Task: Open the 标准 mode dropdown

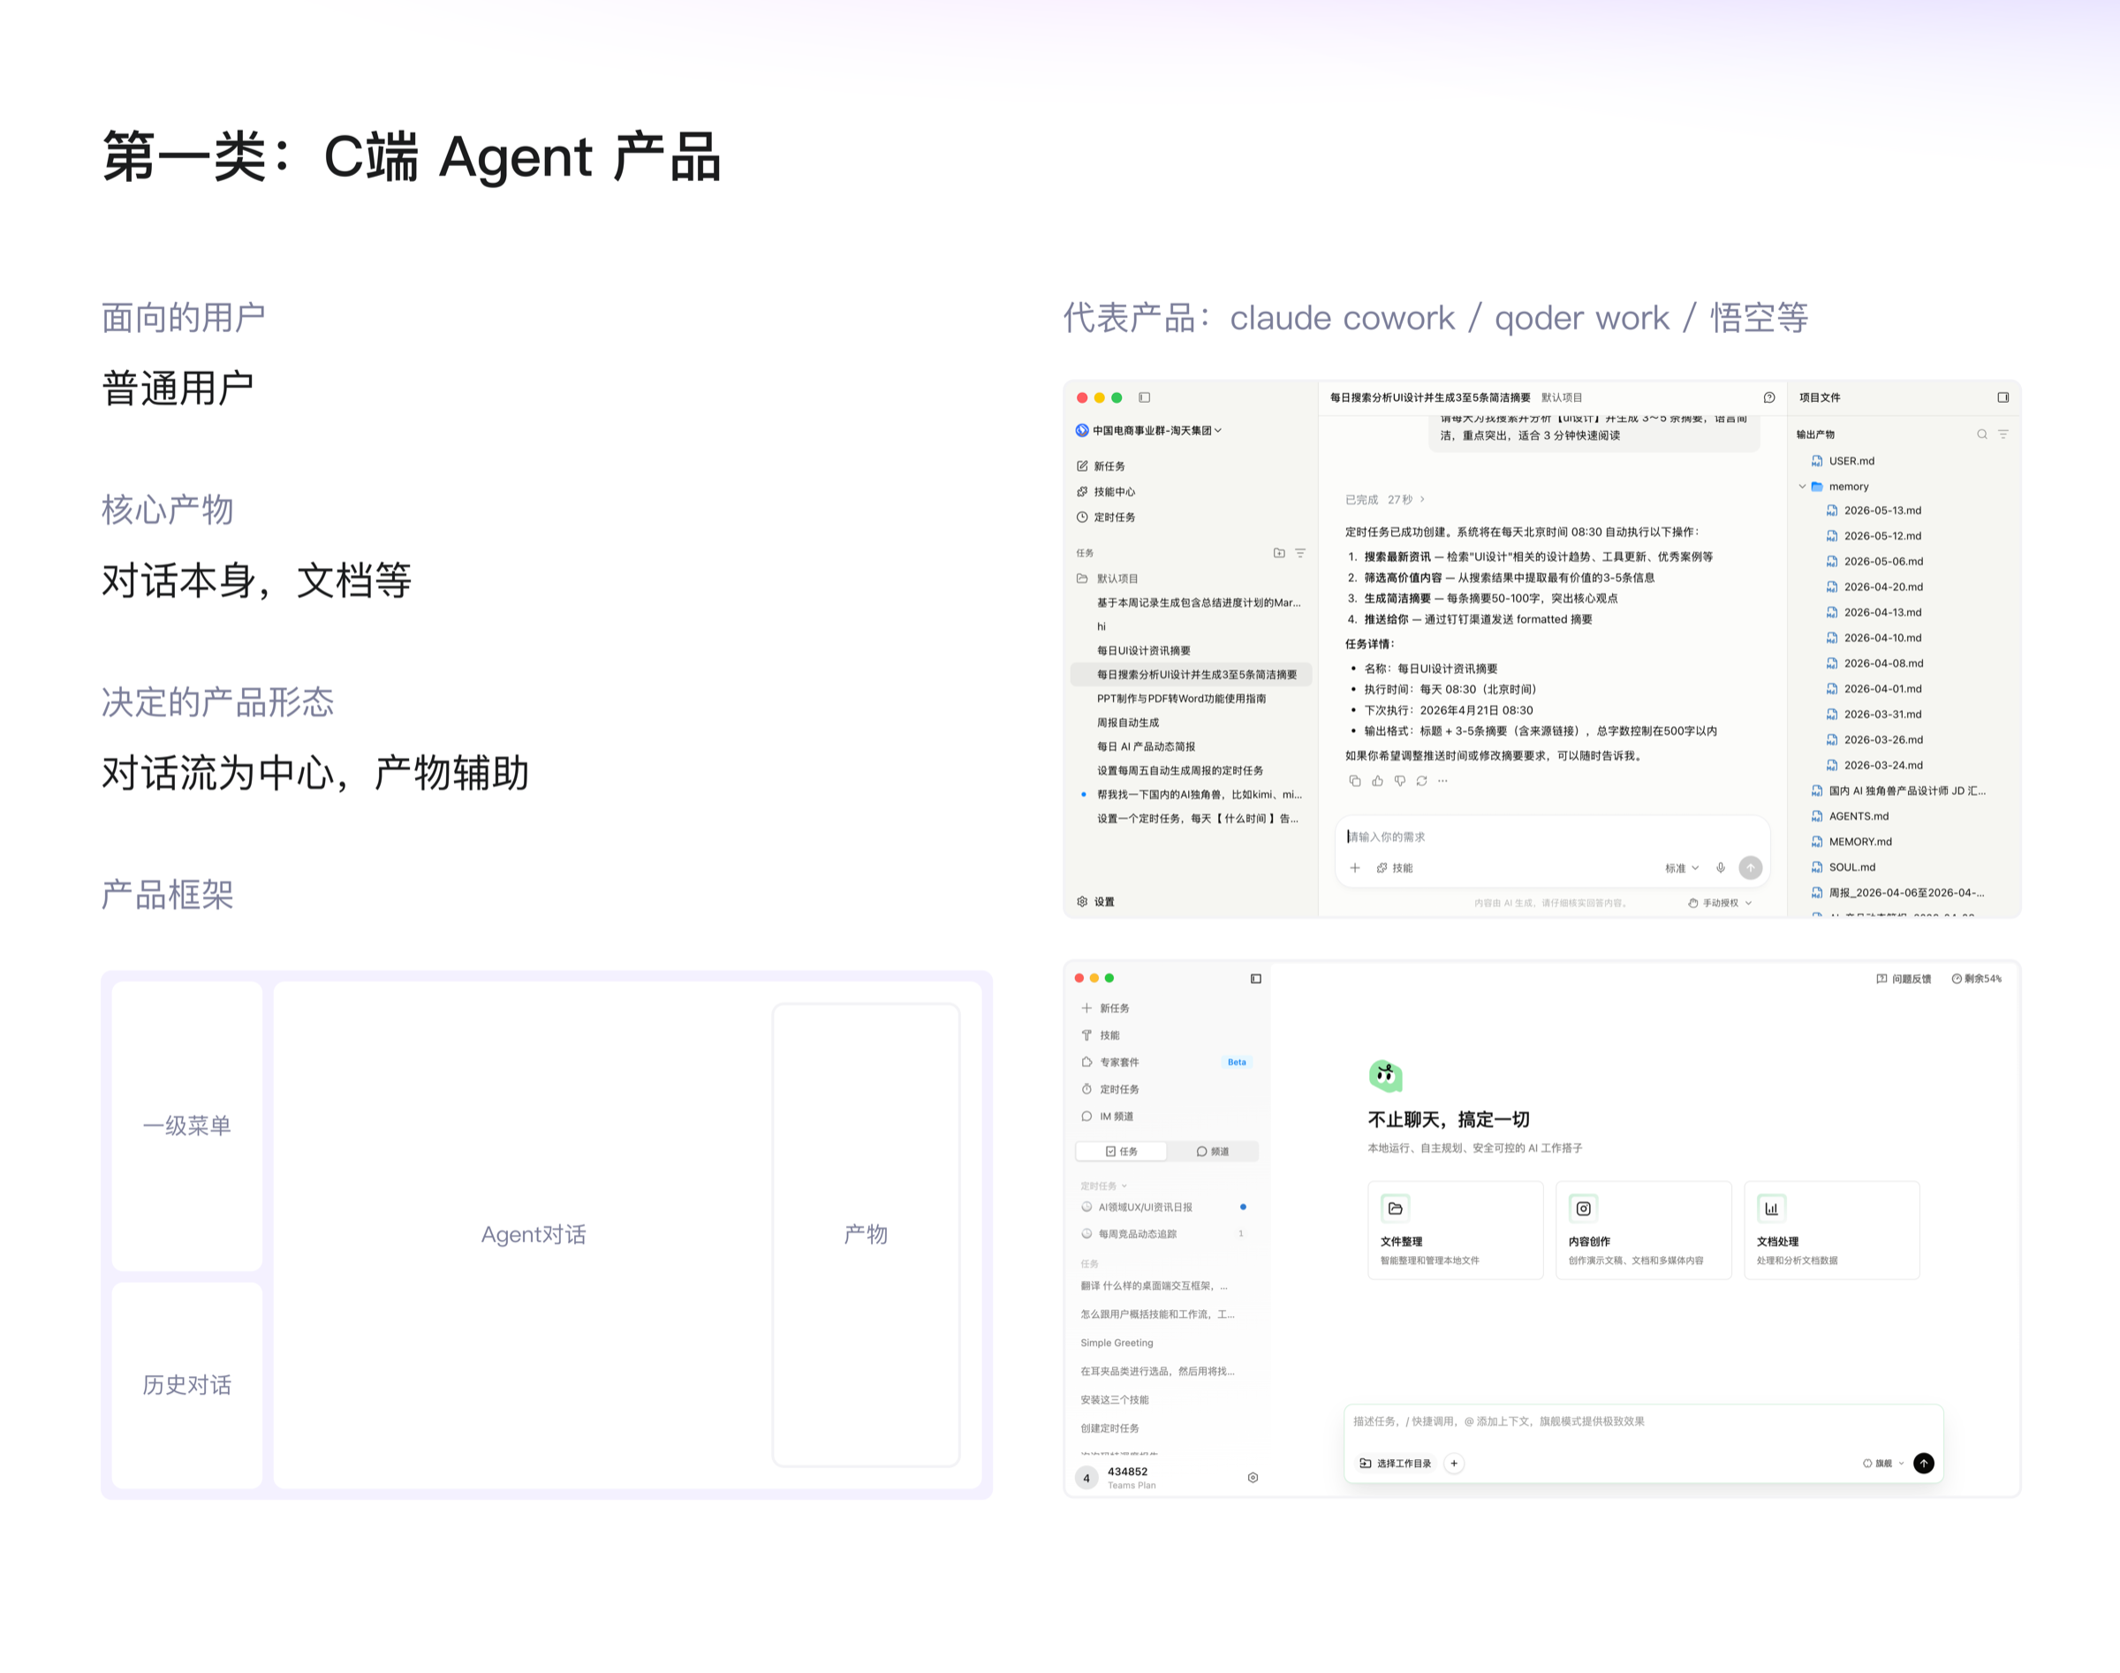Action: point(1682,867)
